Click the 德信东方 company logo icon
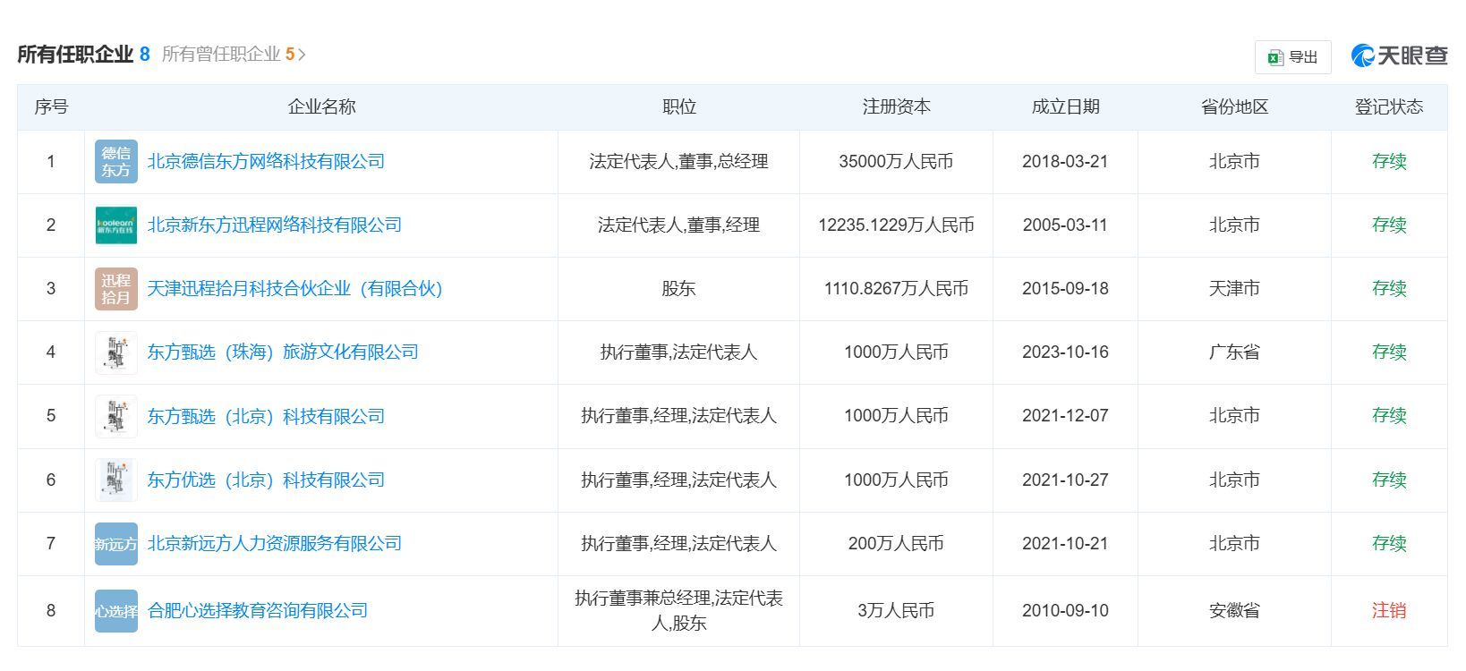Screen dimensions: 1466x671 pyautogui.click(x=115, y=162)
